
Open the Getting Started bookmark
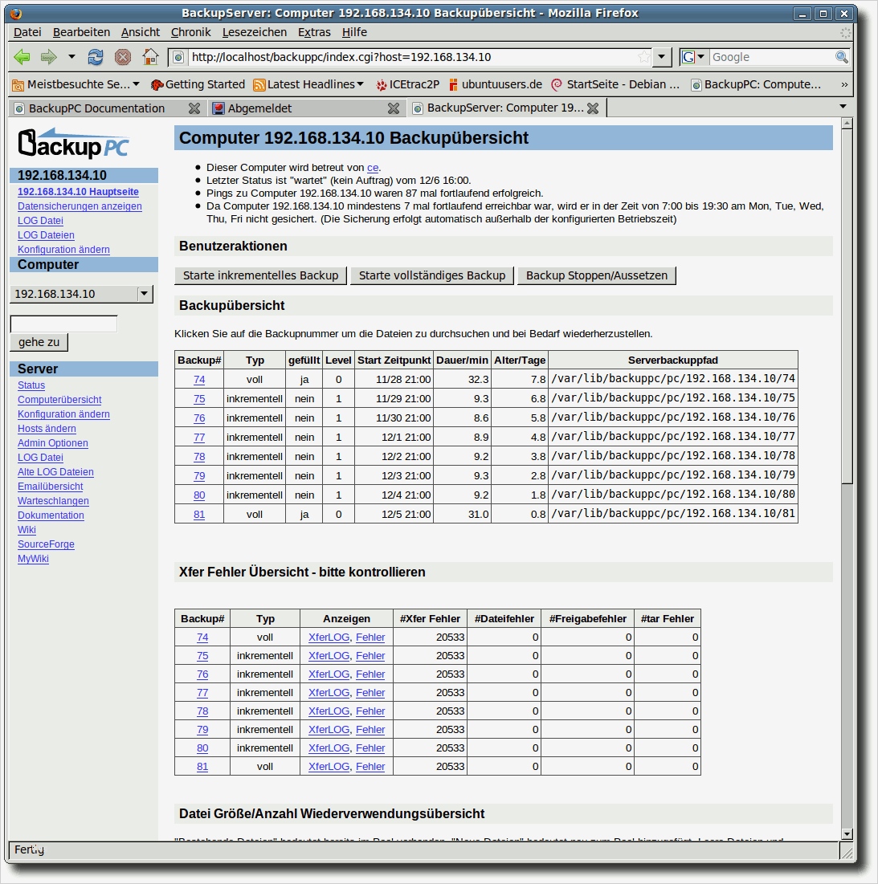point(198,84)
